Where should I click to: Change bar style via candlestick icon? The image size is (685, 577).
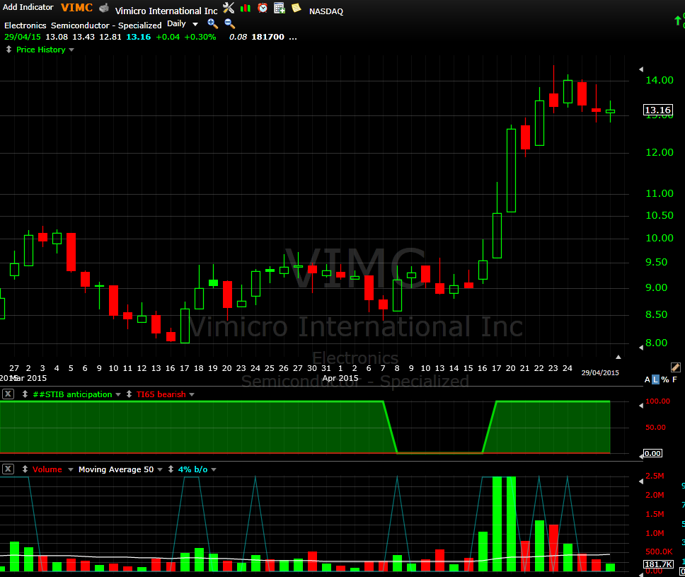click(246, 8)
